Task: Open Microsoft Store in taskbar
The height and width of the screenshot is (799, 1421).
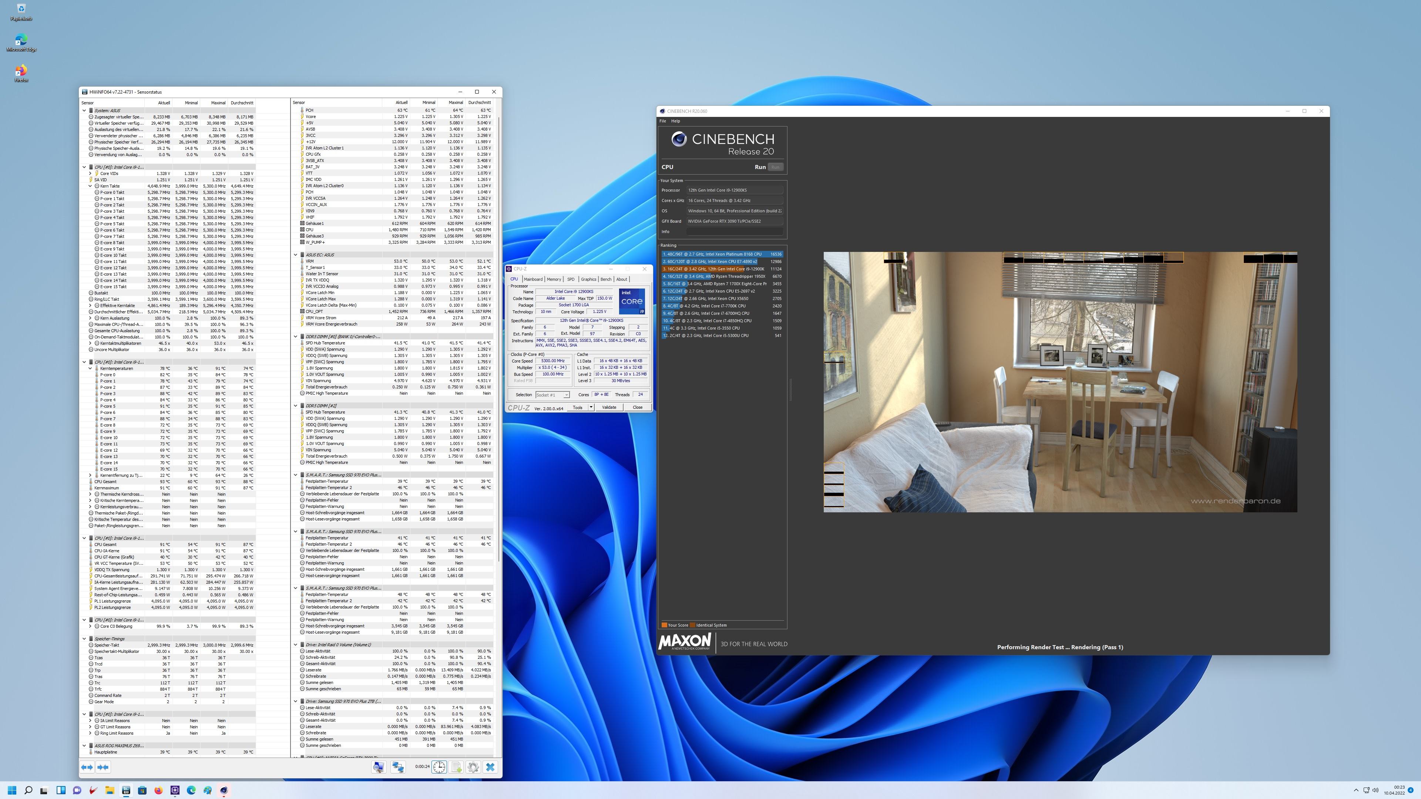Action: [x=142, y=790]
